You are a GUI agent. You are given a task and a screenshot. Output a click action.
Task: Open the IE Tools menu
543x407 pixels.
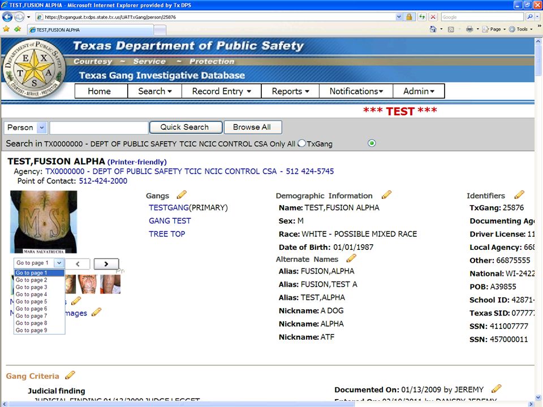(x=521, y=29)
